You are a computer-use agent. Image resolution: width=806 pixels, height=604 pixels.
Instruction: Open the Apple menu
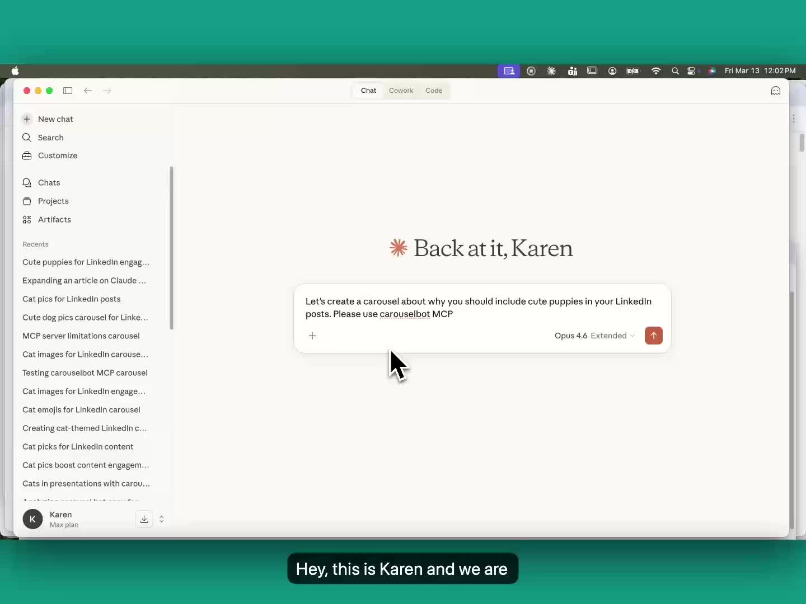click(x=15, y=71)
